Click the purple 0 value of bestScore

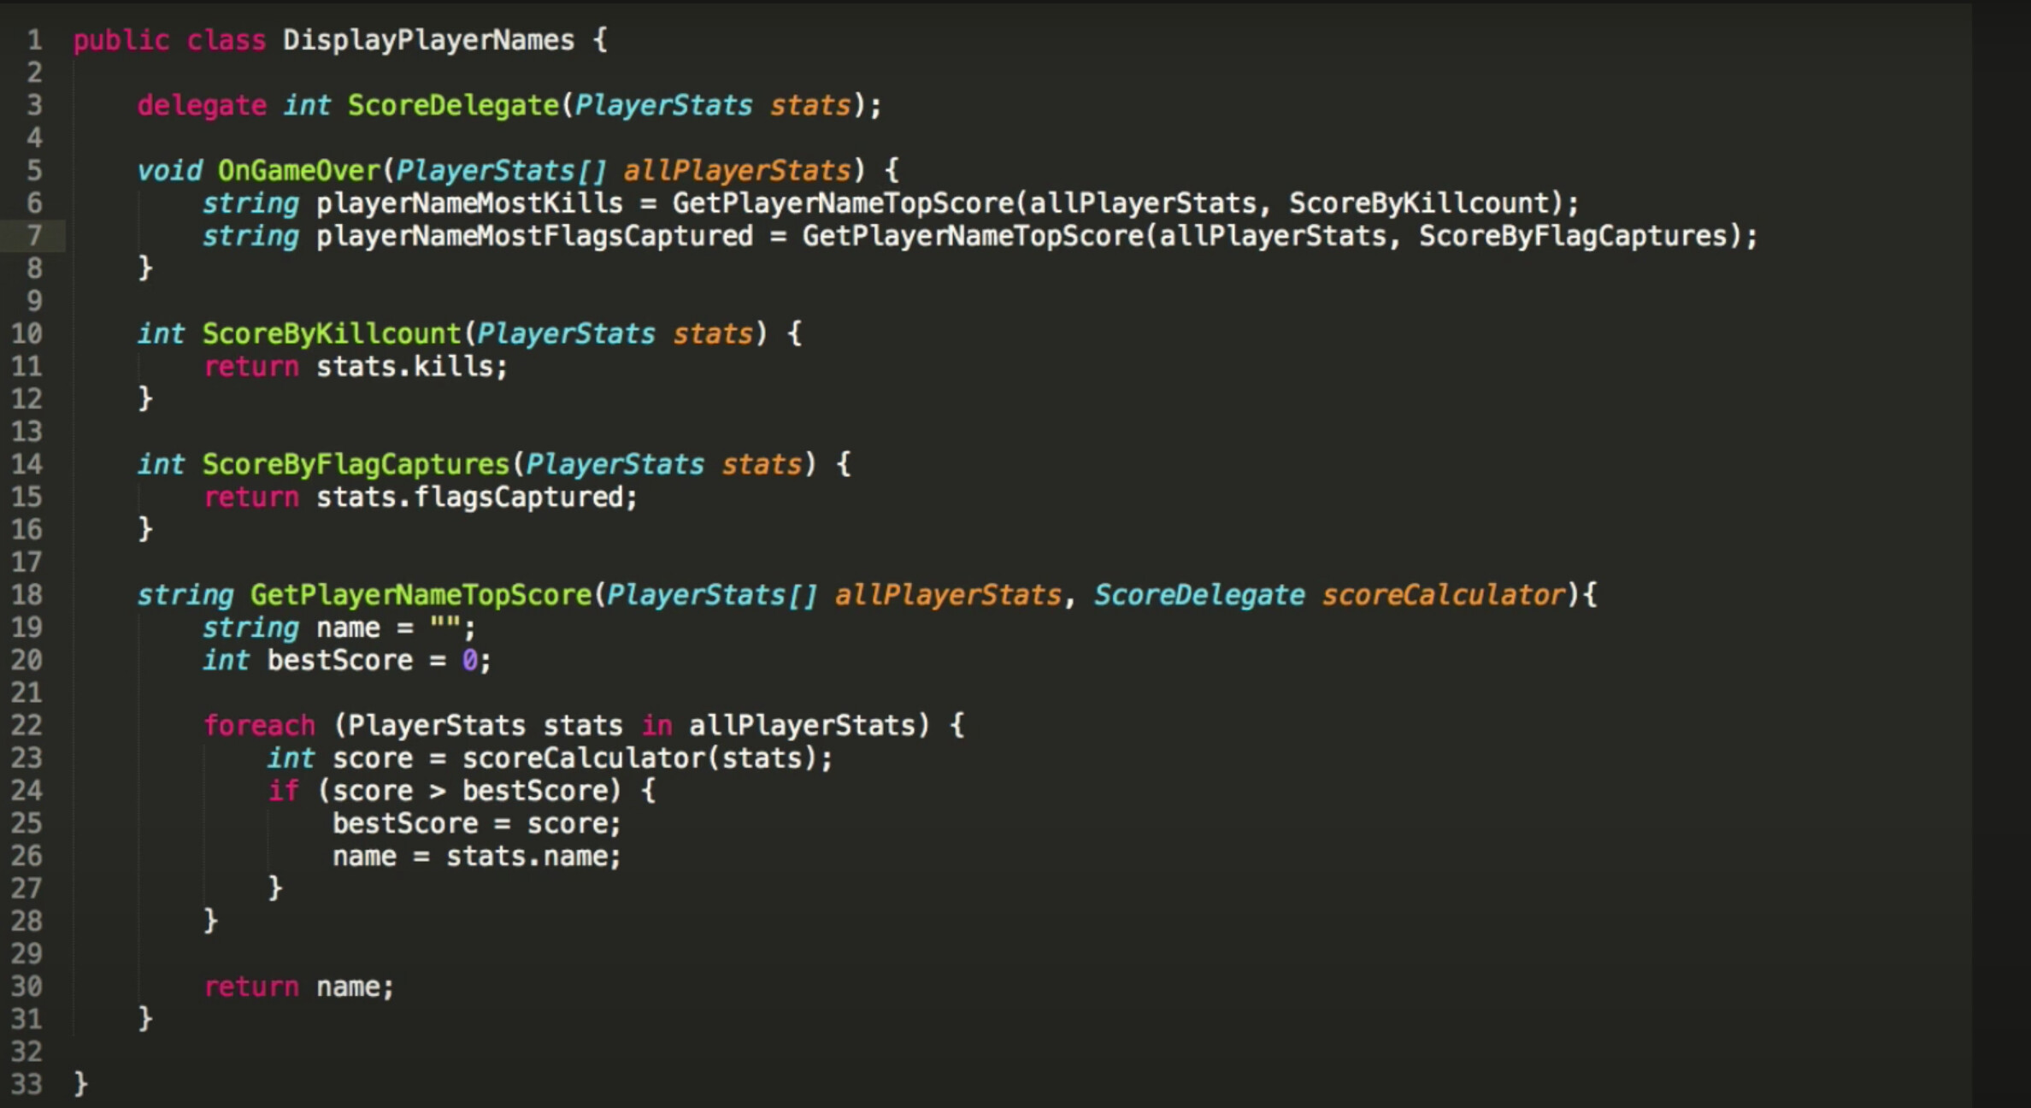(x=469, y=660)
